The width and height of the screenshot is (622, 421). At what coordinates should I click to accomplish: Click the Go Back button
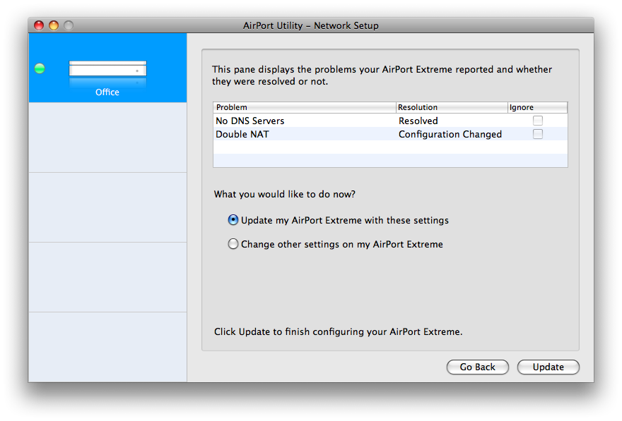coord(478,367)
